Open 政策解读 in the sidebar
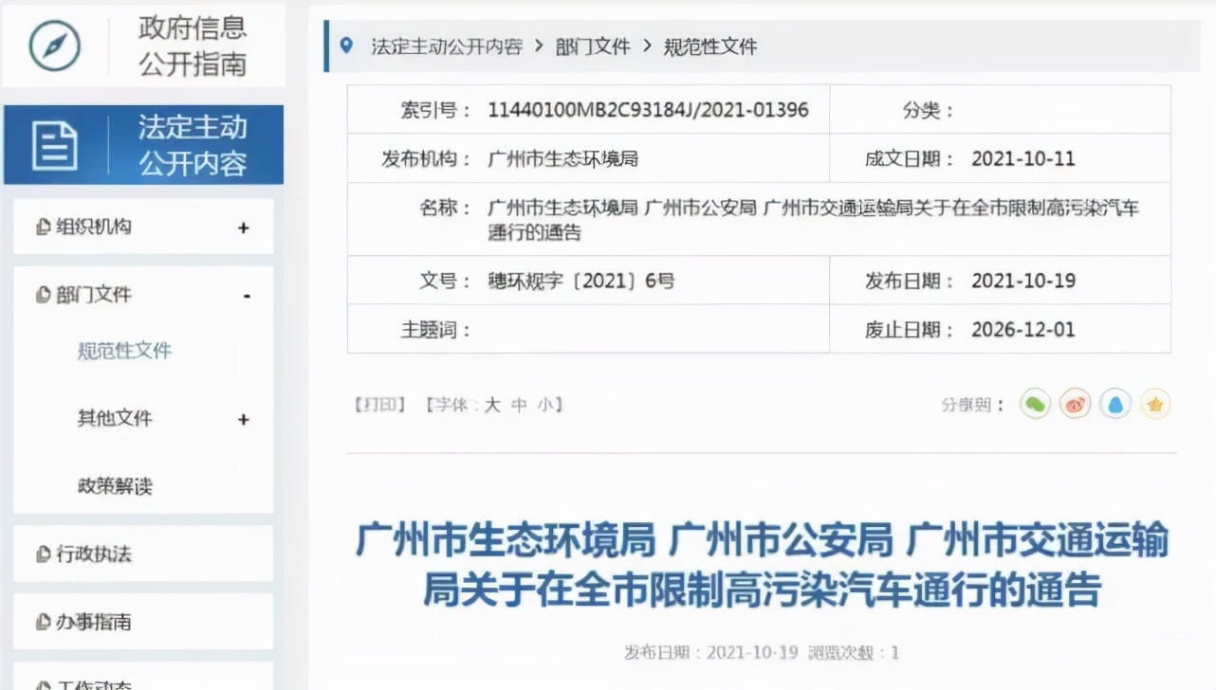Image resolution: width=1216 pixels, height=690 pixels. (115, 486)
